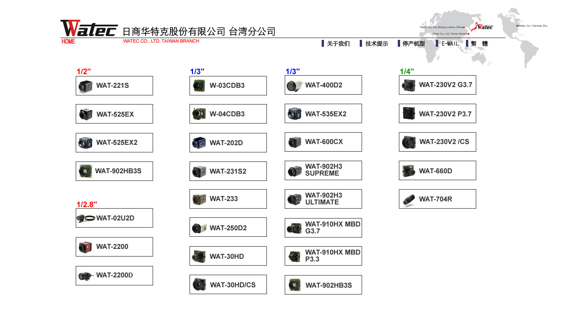Open WAT-400D2 product link text

tap(324, 85)
